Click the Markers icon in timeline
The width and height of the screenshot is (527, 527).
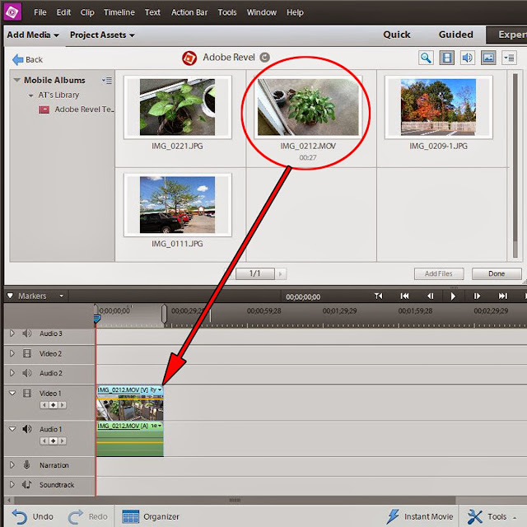pyautogui.click(x=10, y=296)
